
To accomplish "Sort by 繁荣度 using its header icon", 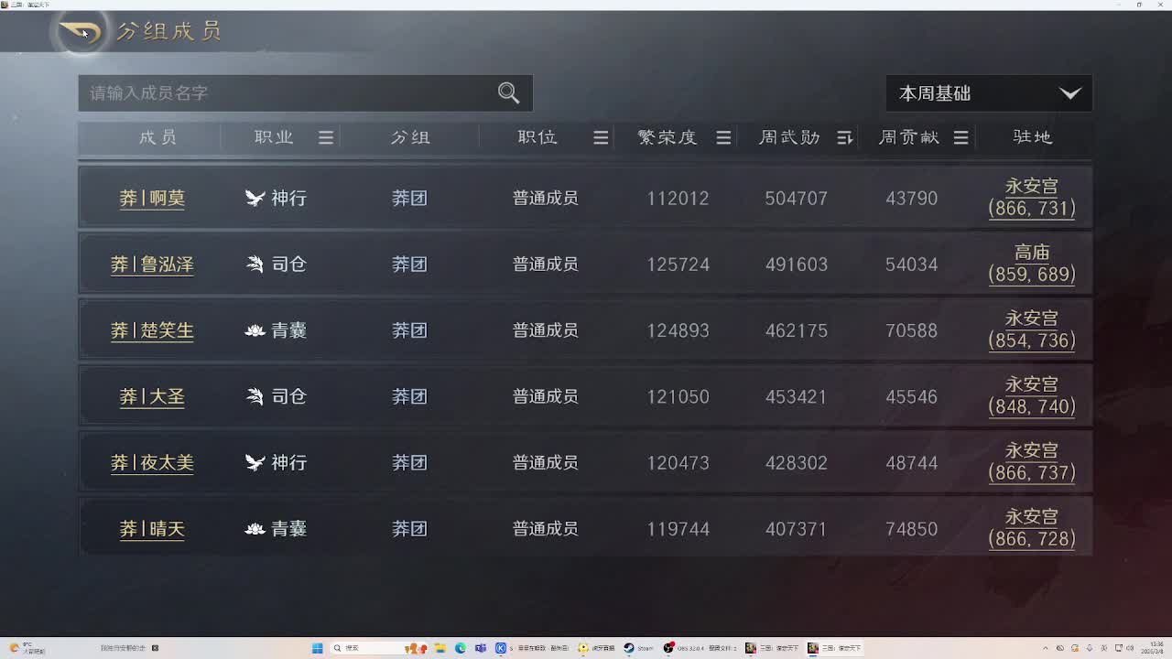I will pos(723,137).
